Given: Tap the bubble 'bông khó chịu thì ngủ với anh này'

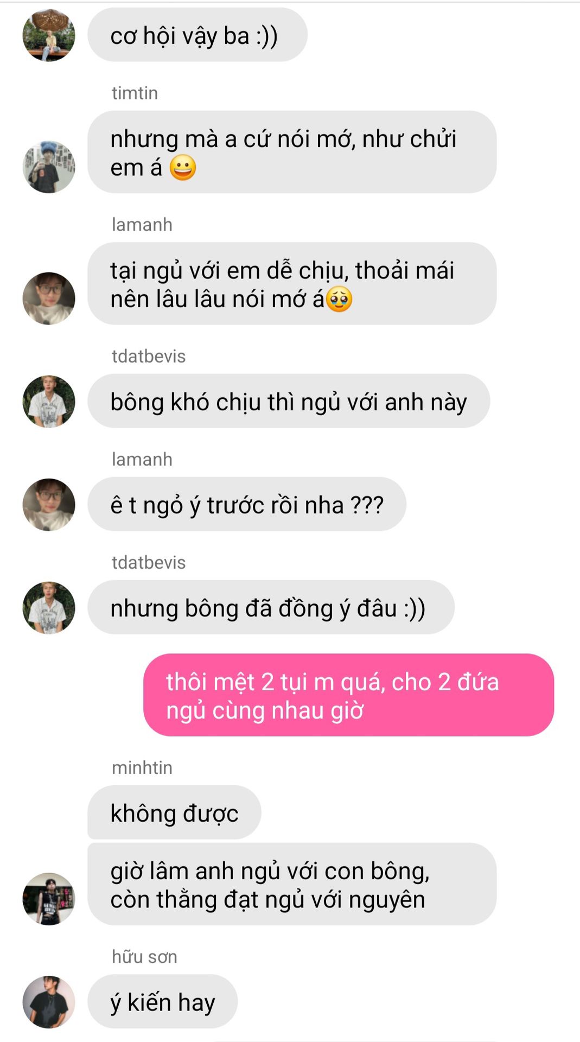Looking at the screenshot, I should click(x=289, y=401).
